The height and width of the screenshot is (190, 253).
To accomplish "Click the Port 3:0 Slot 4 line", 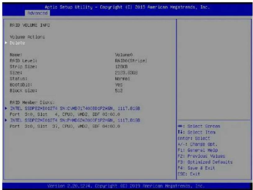I will tap(65, 114).
